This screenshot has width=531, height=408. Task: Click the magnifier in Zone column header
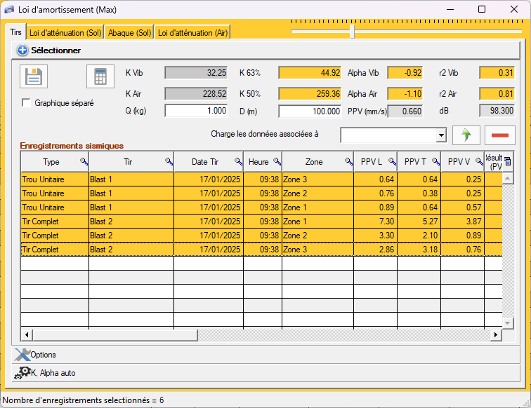(x=348, y=161)
